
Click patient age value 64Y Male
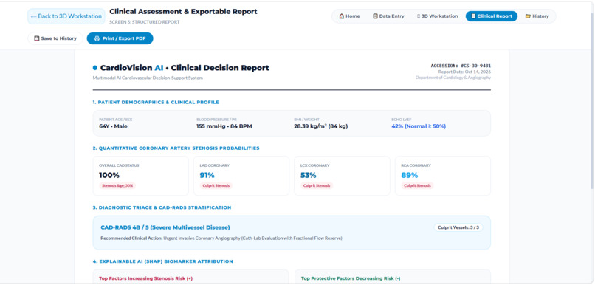pyautogui.click(x=113, y=126)
